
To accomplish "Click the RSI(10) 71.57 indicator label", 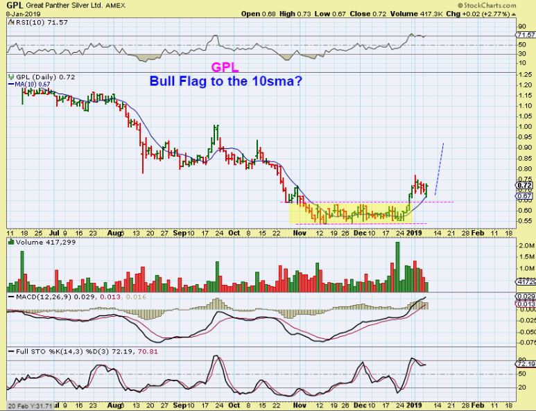I will (40, 22).
